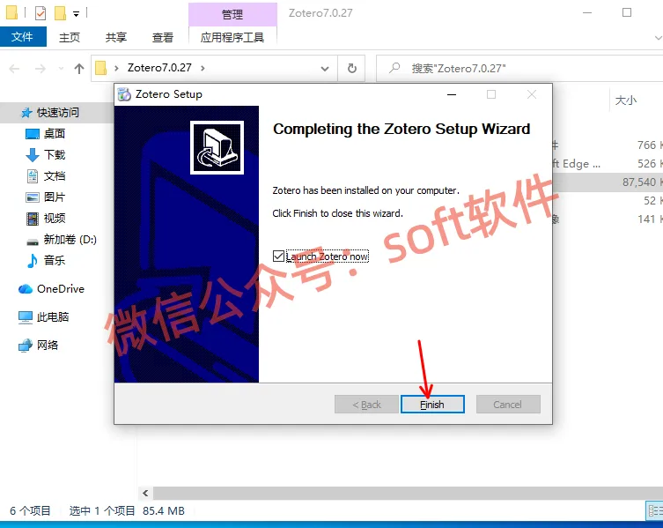The image size is (663, 528).
Task: Switch to the 共享 ribbon tab
Action: [116, 37]
